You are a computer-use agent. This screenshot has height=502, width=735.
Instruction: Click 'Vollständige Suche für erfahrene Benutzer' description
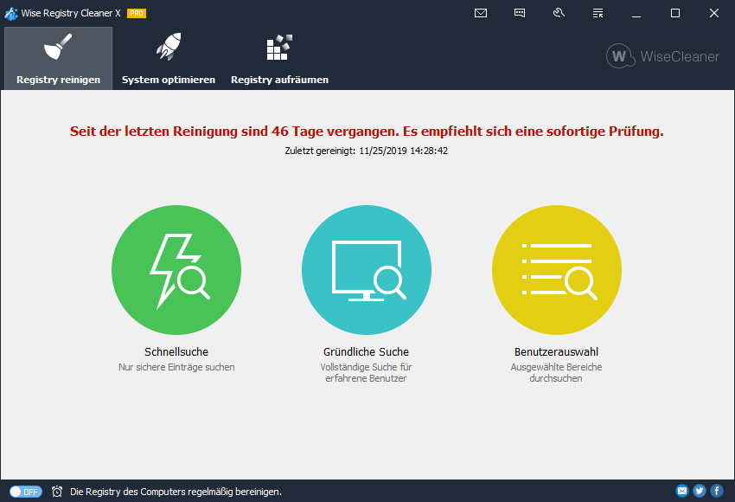tap(366, 372)
